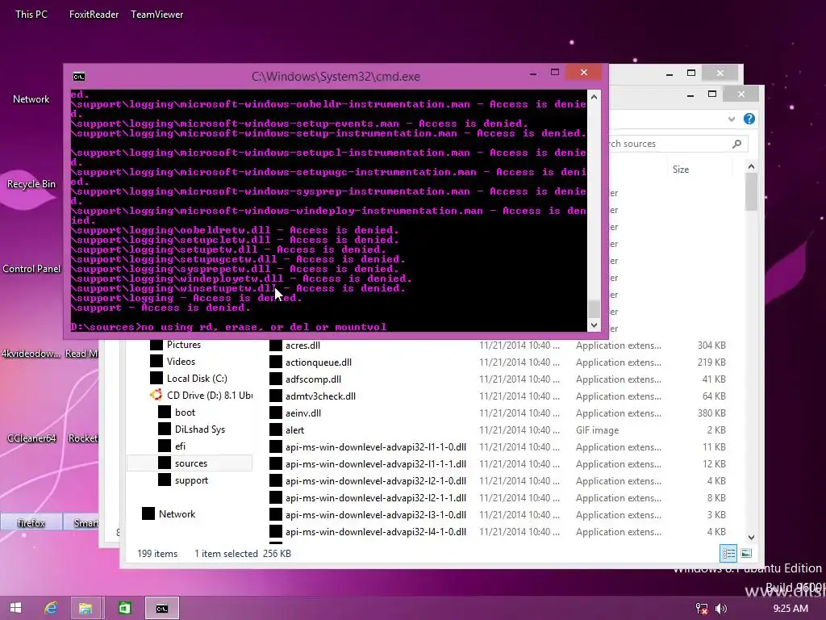Click the speaker volume tray icon
This screenshot has width=826, height=620.
[721, 609]
